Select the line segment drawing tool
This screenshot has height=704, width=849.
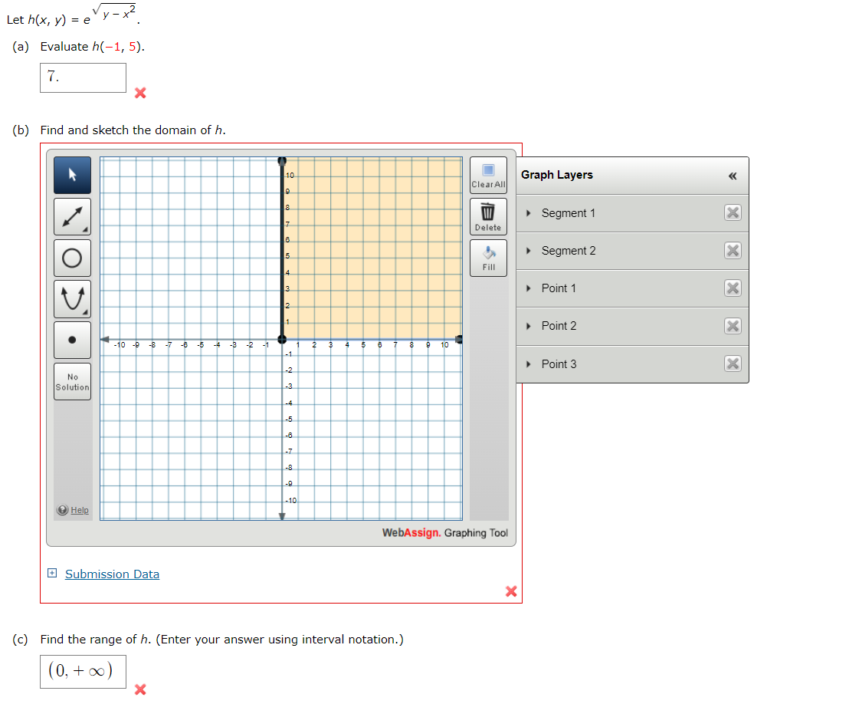tap(72, 216)
